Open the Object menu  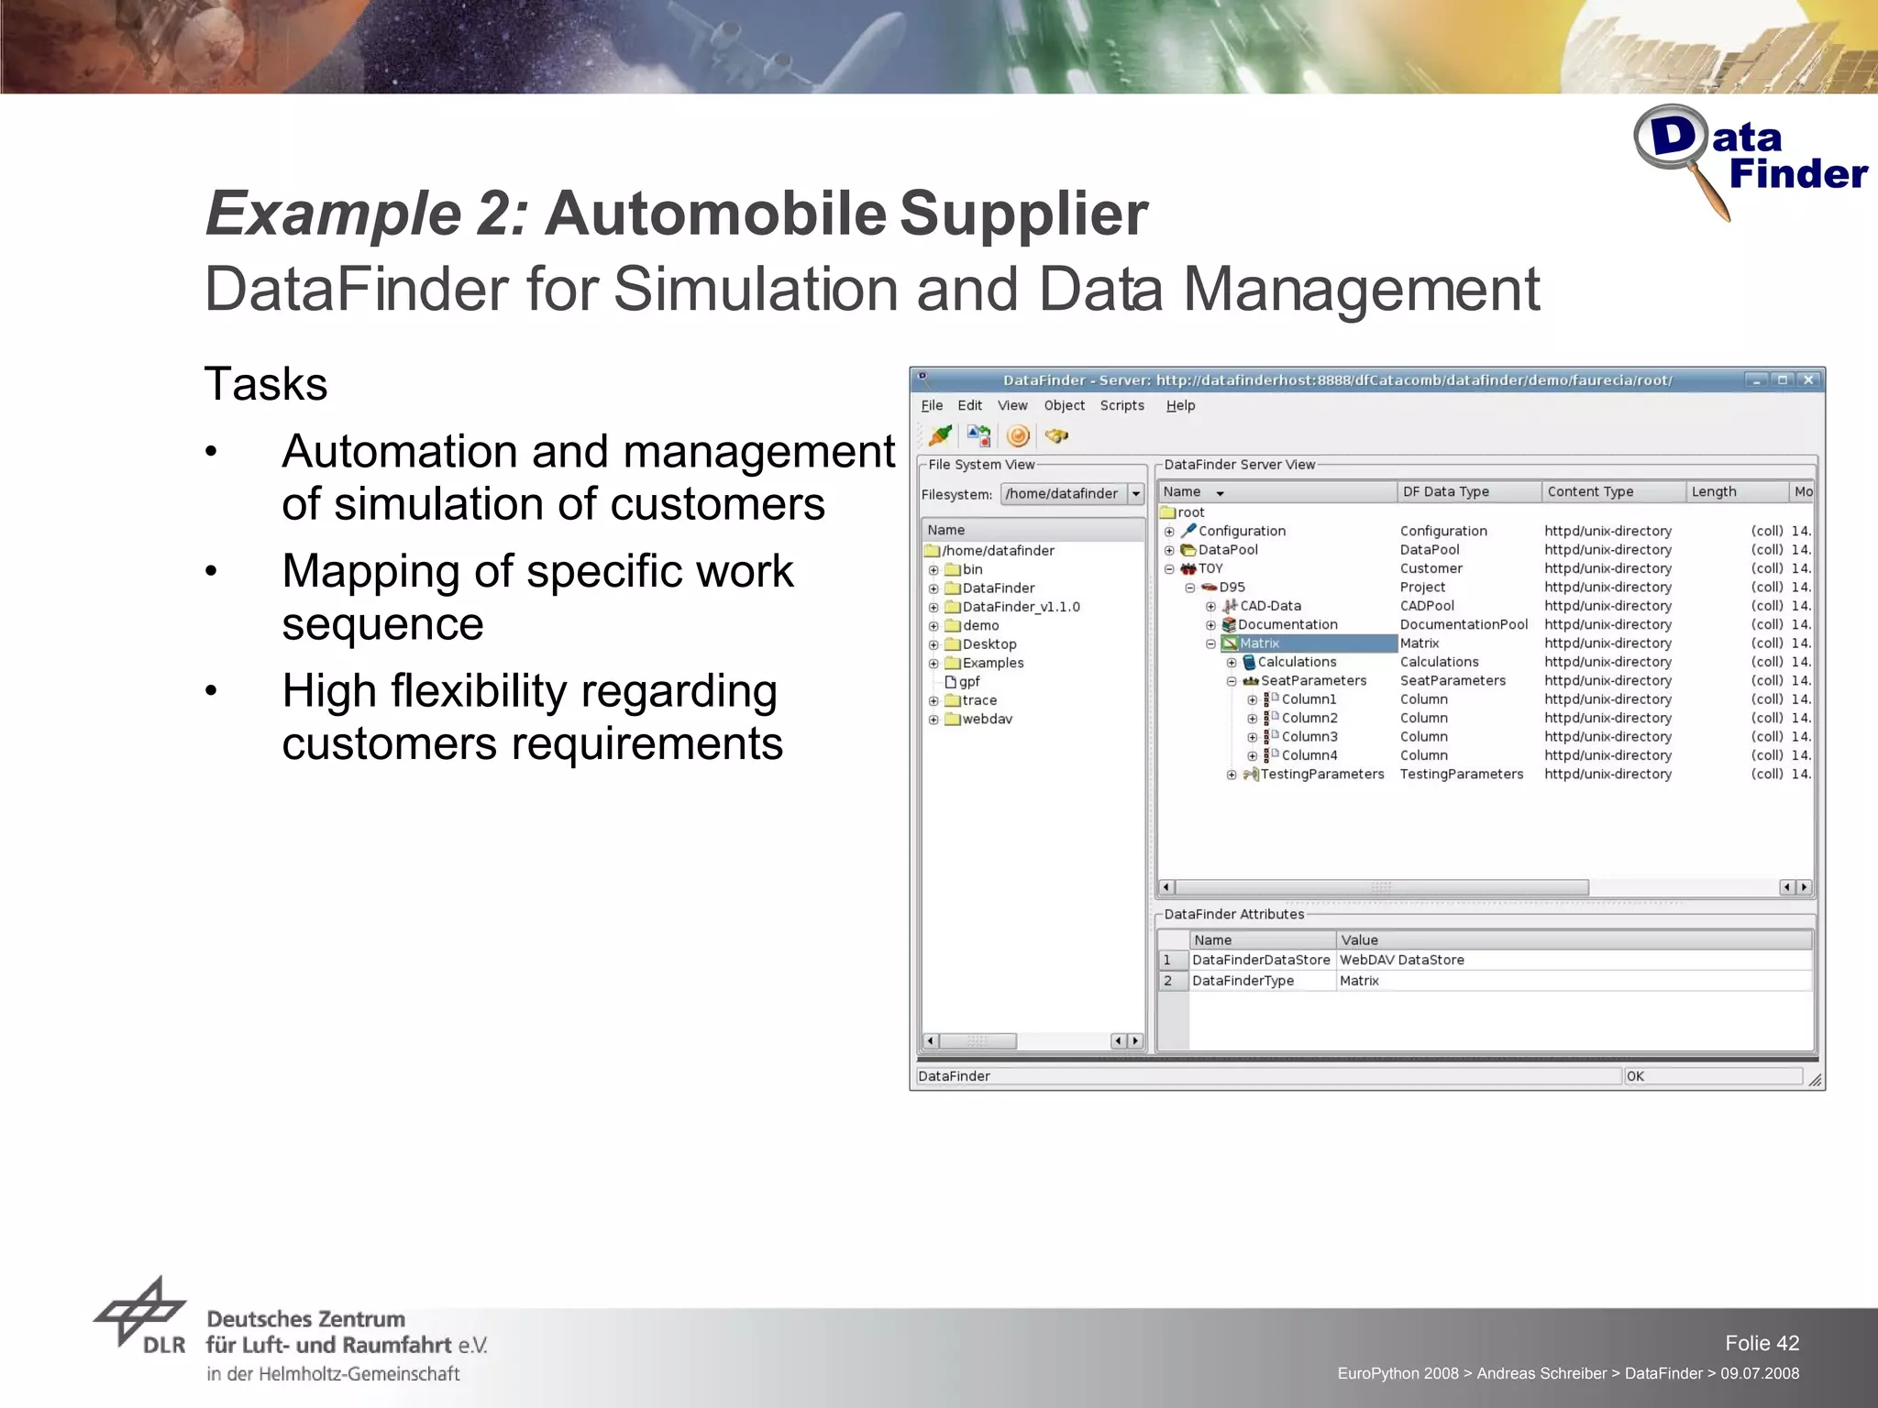pos(1064,405)
